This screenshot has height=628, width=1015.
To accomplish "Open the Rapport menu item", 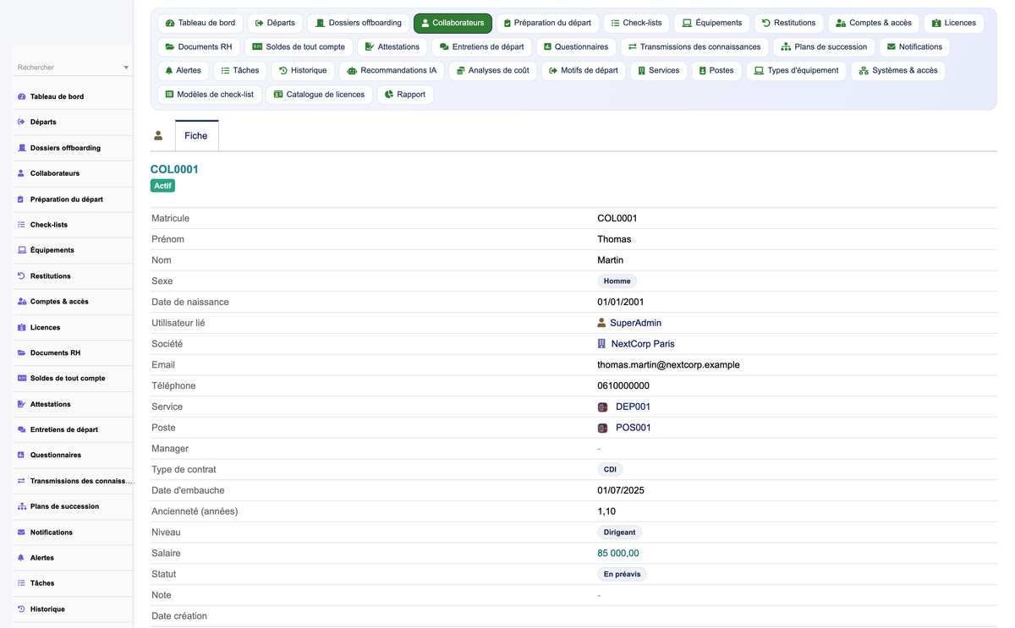I will click(405, 94).
